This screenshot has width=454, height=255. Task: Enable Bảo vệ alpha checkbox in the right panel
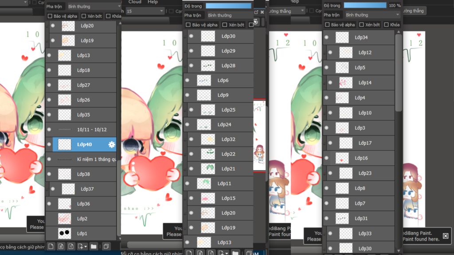(327, 25)
